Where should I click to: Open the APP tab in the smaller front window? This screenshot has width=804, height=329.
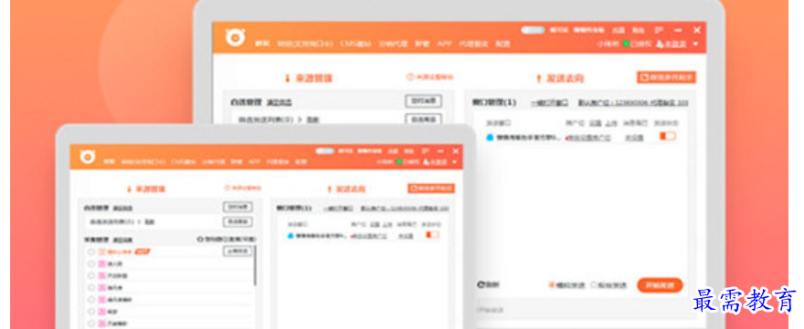pyautogui.click(x=254, y=161)
